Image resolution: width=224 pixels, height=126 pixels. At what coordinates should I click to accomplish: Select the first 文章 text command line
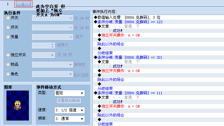coord(158,26)
